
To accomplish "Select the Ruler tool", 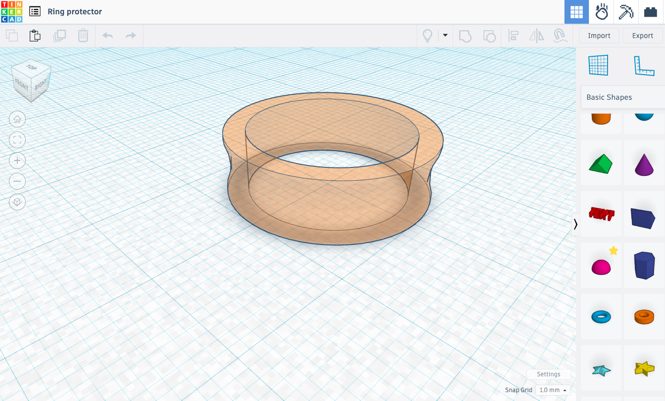I will coord(644,65).
